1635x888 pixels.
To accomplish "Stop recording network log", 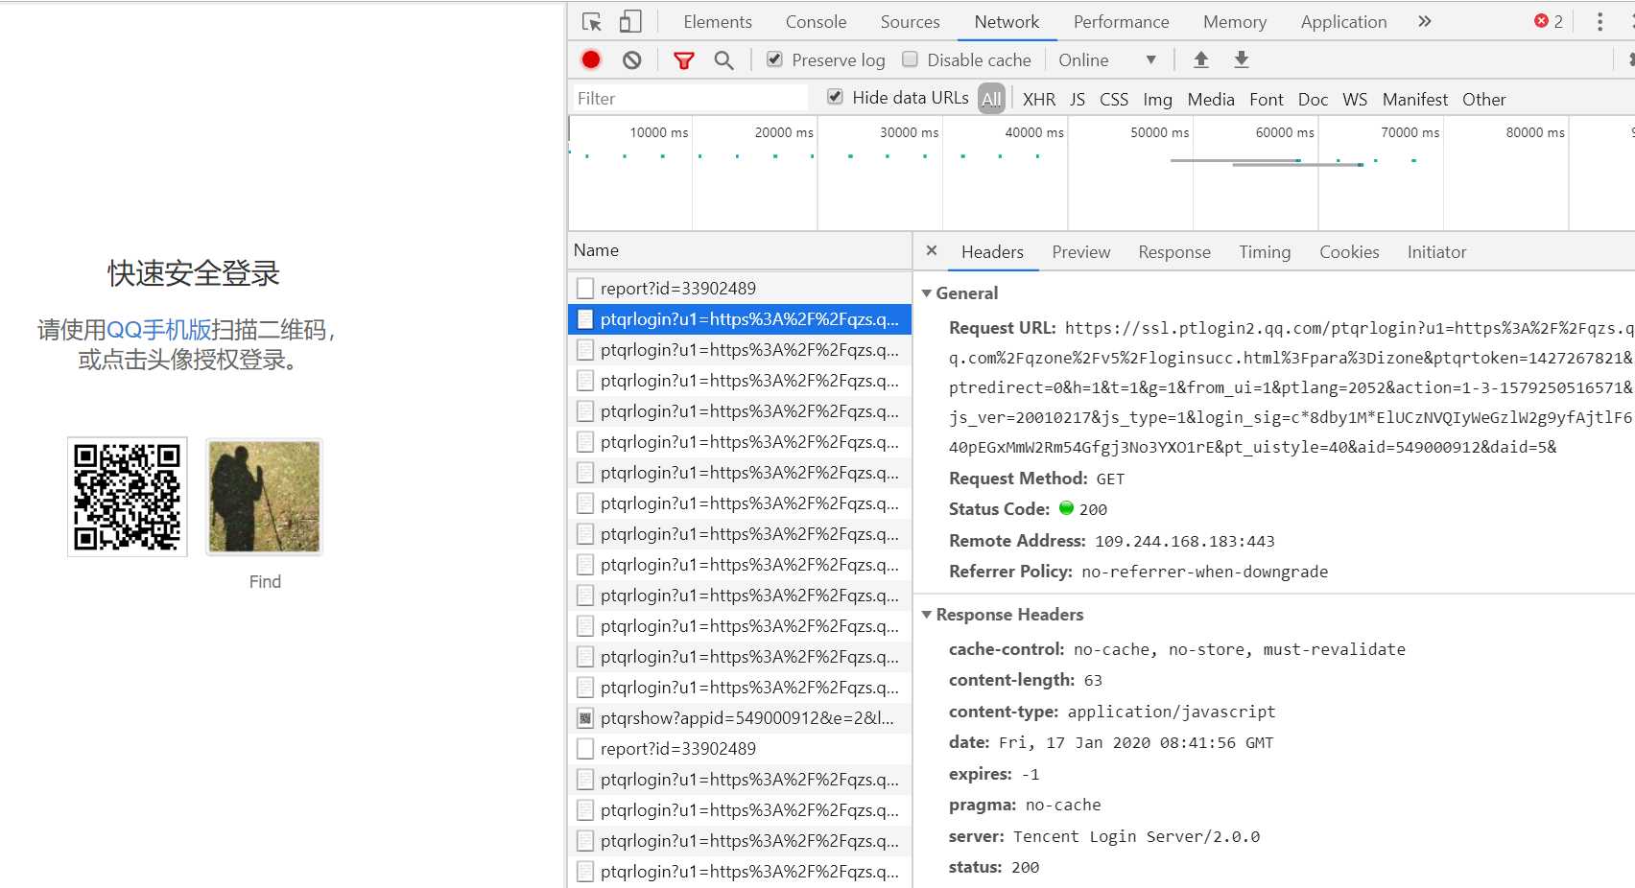I will [591, 59].
